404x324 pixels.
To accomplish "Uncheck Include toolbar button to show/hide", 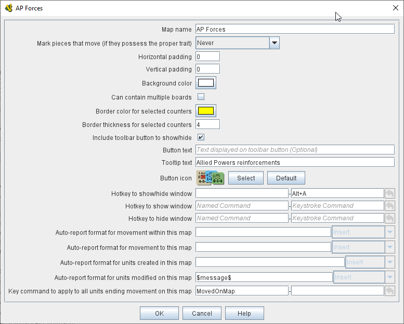I will pyautogui.click(x=201, y=137).
